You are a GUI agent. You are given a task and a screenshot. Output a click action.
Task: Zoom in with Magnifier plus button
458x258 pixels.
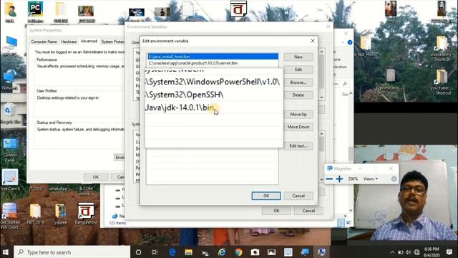click(339, 178)
